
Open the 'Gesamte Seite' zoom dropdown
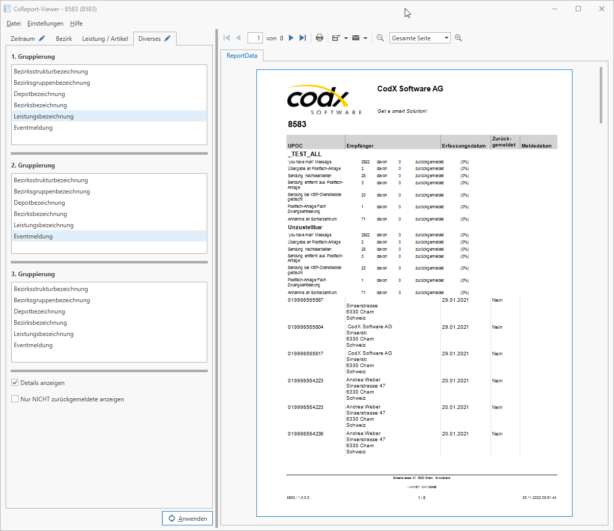(446, 37)
